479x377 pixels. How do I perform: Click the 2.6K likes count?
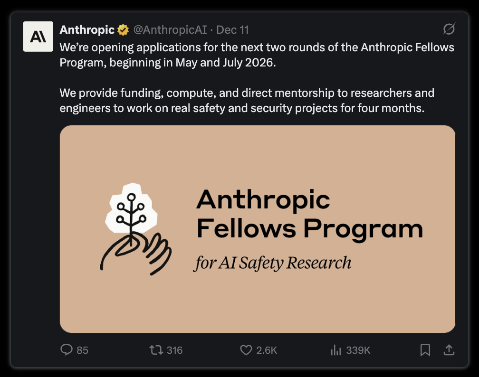pyautogui.click(x=267, y=350)
